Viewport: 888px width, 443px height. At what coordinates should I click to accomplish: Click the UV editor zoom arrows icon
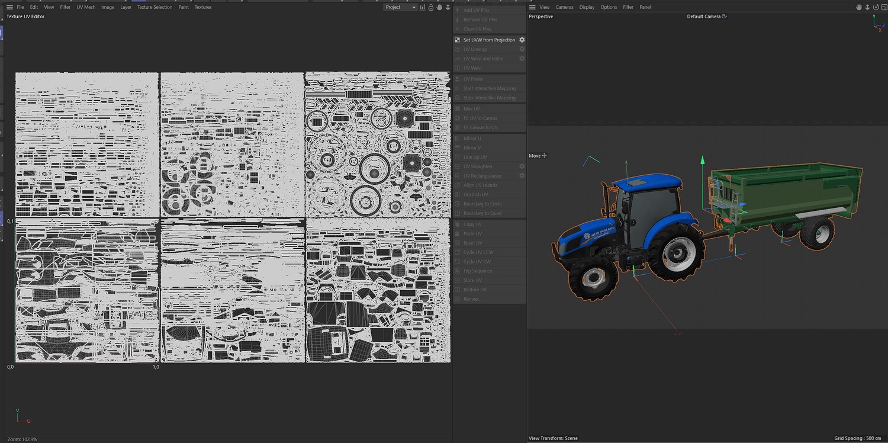tap(448, 7)
